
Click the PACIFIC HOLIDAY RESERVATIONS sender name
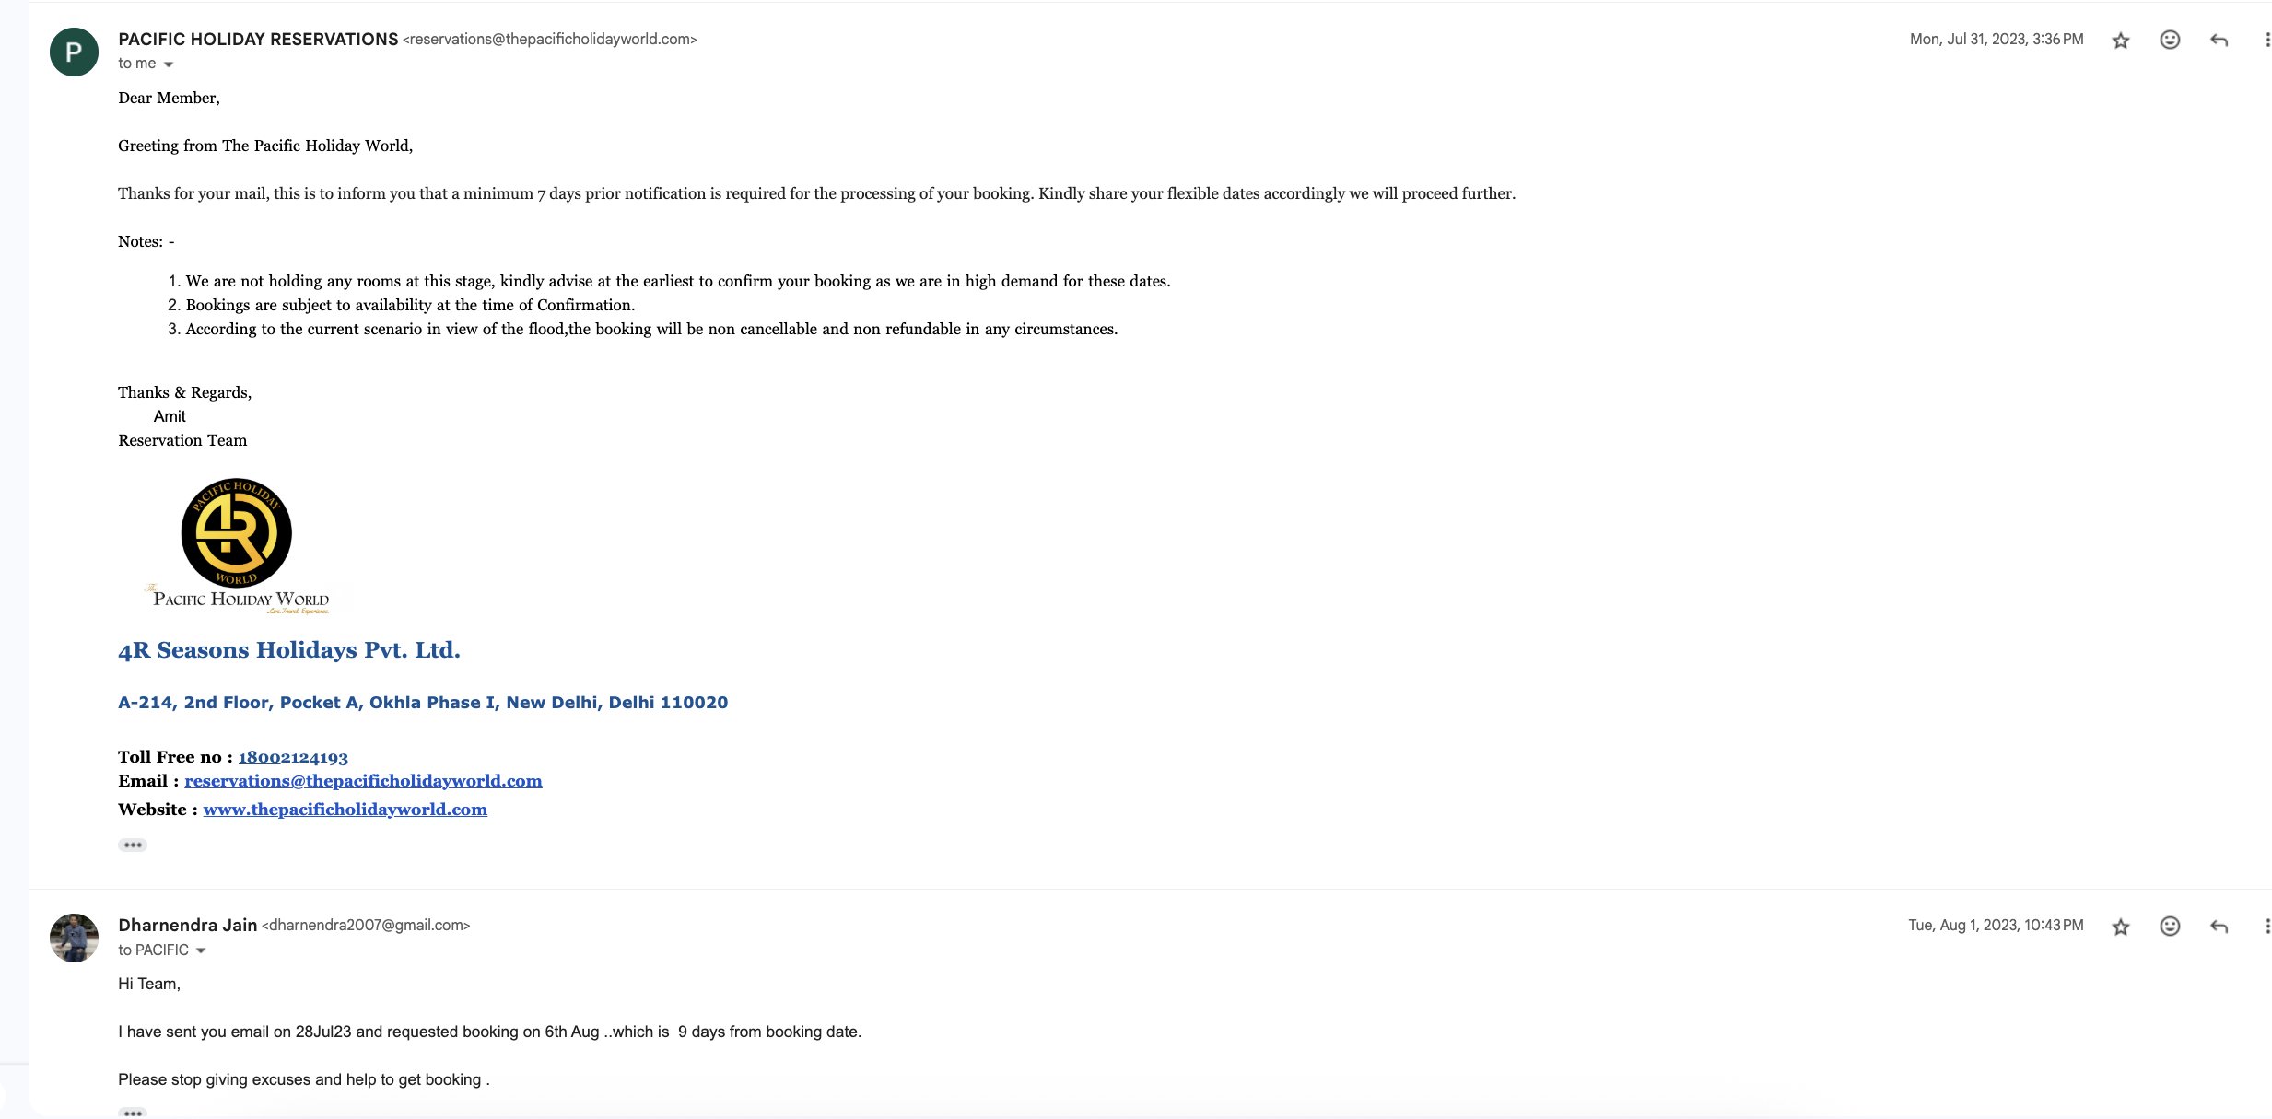point(258,39)
